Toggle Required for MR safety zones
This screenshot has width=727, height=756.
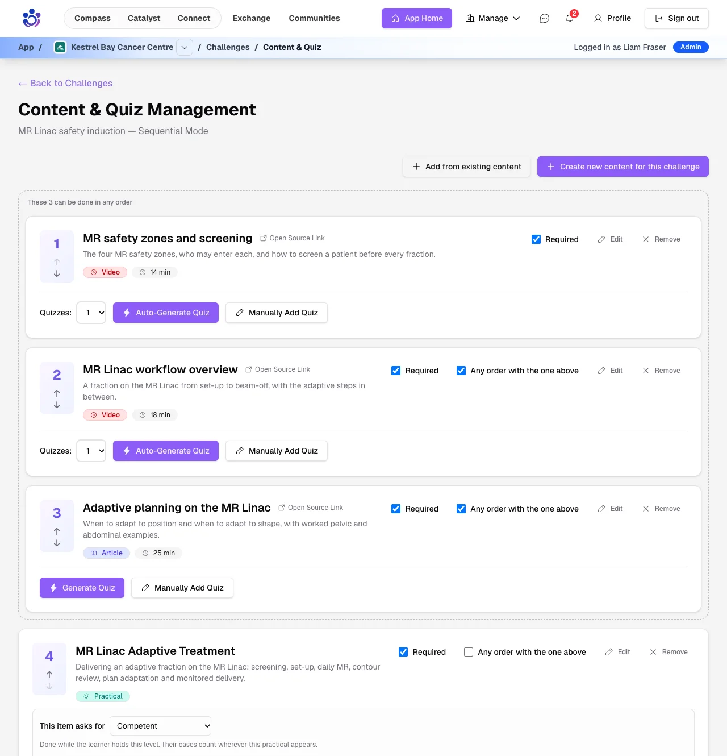(536, 239)
